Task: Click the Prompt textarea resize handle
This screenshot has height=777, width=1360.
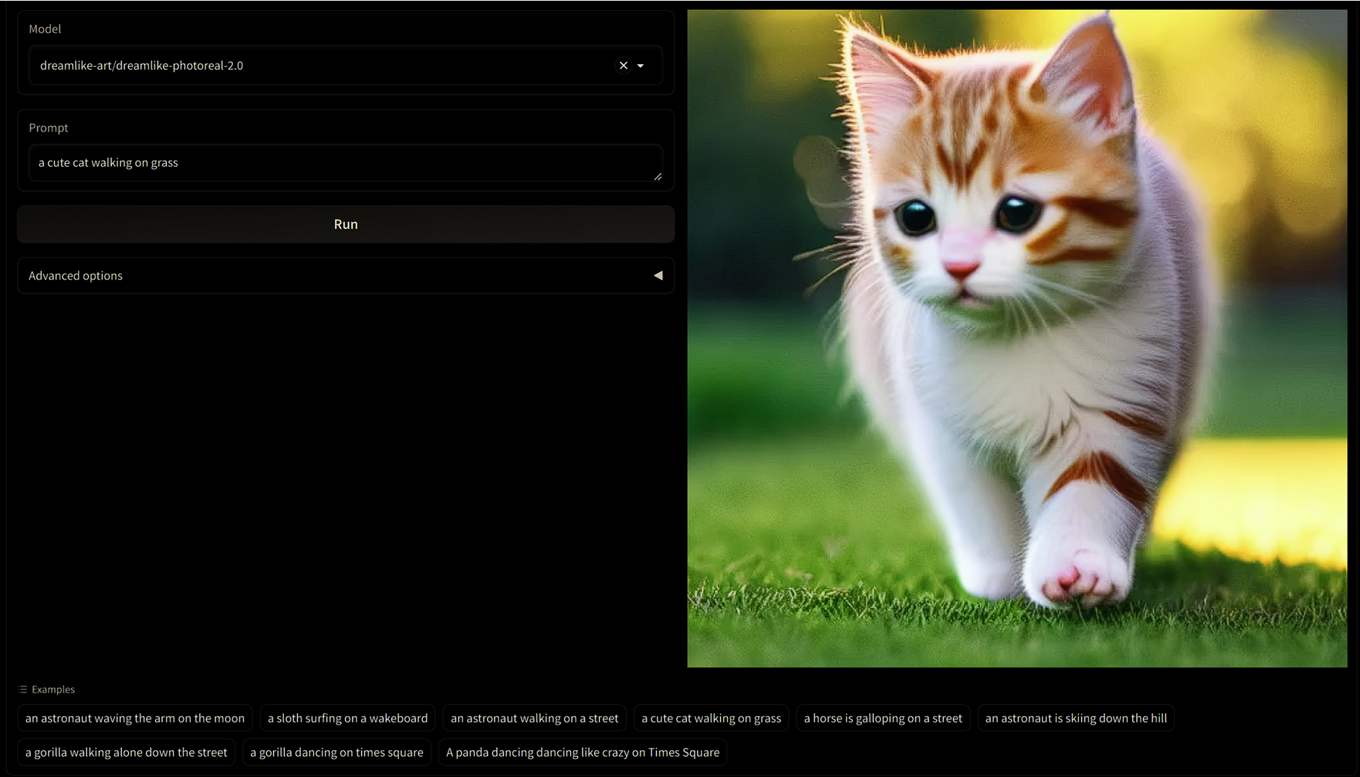Action: [657, 176]
